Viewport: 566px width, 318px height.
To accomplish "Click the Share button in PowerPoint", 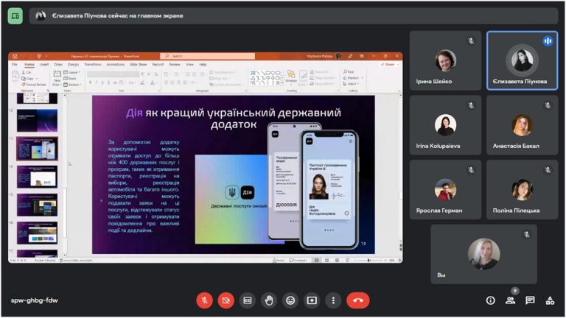I will (388, 65).
